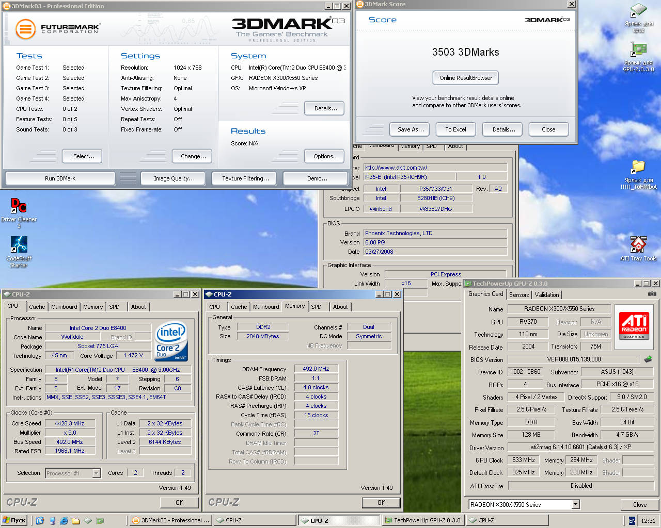Export the score with To Excel
Screen dimensions: 661x528
pyautogui.click(x=455, y=129)
